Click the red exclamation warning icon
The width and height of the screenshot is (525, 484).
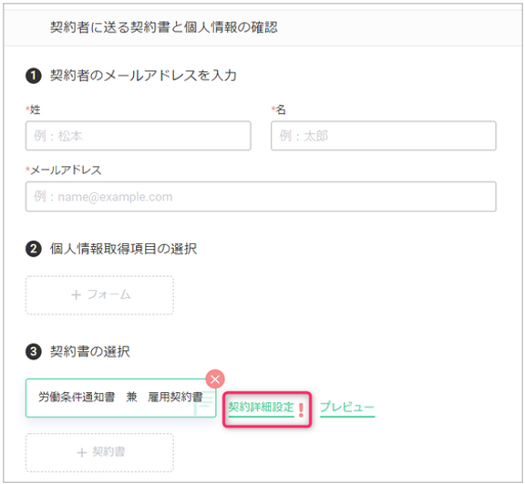click(301, 409)
